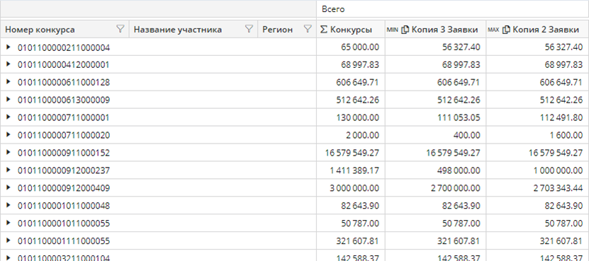
Task: Expand row 0101100000211000004
Action: (9, 47)
